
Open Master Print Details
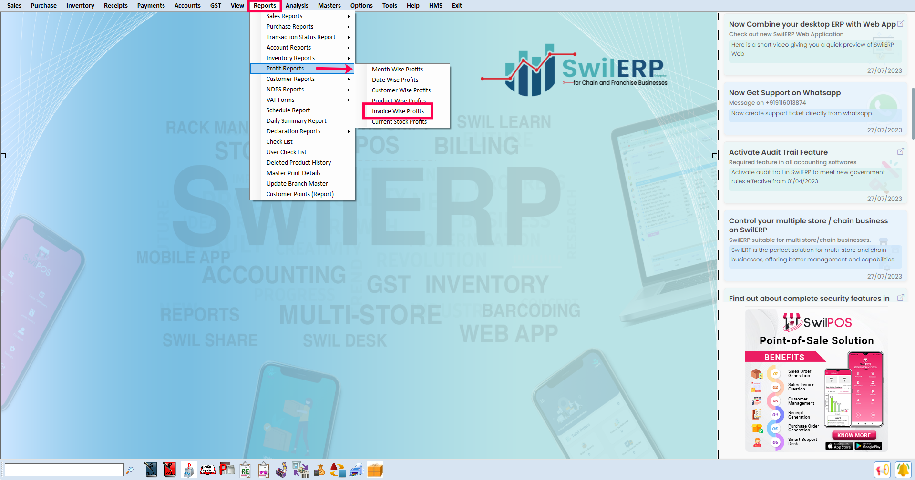302,173
